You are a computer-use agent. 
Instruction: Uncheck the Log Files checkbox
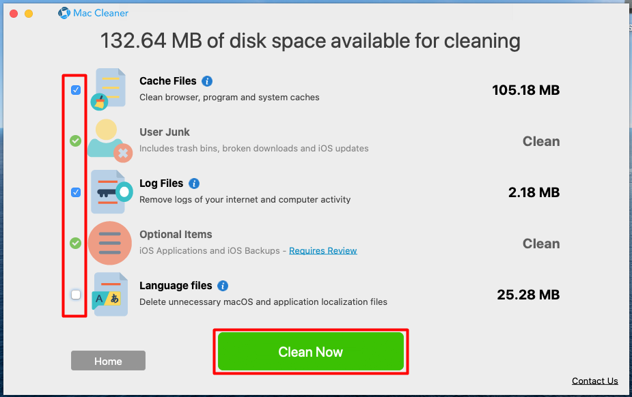(76, 192)
